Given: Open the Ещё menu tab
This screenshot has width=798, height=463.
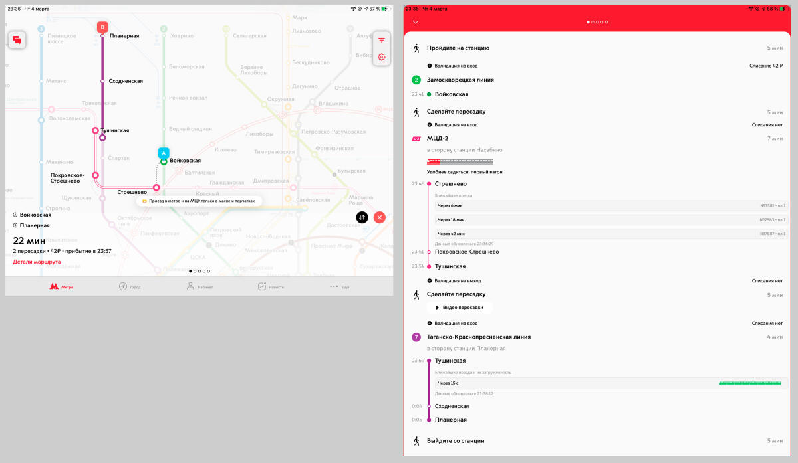Looking at the screenshot, I should (x=339, y=286).
